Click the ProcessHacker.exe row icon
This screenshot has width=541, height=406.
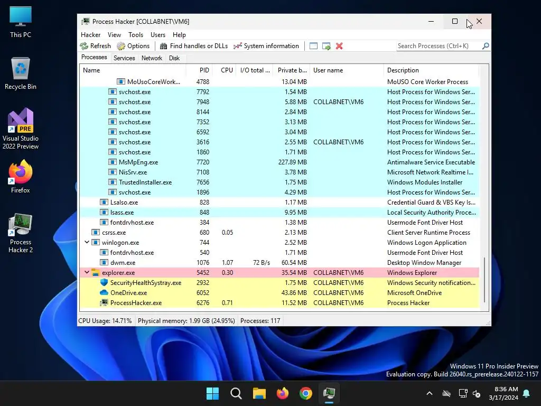pos(104,302)
